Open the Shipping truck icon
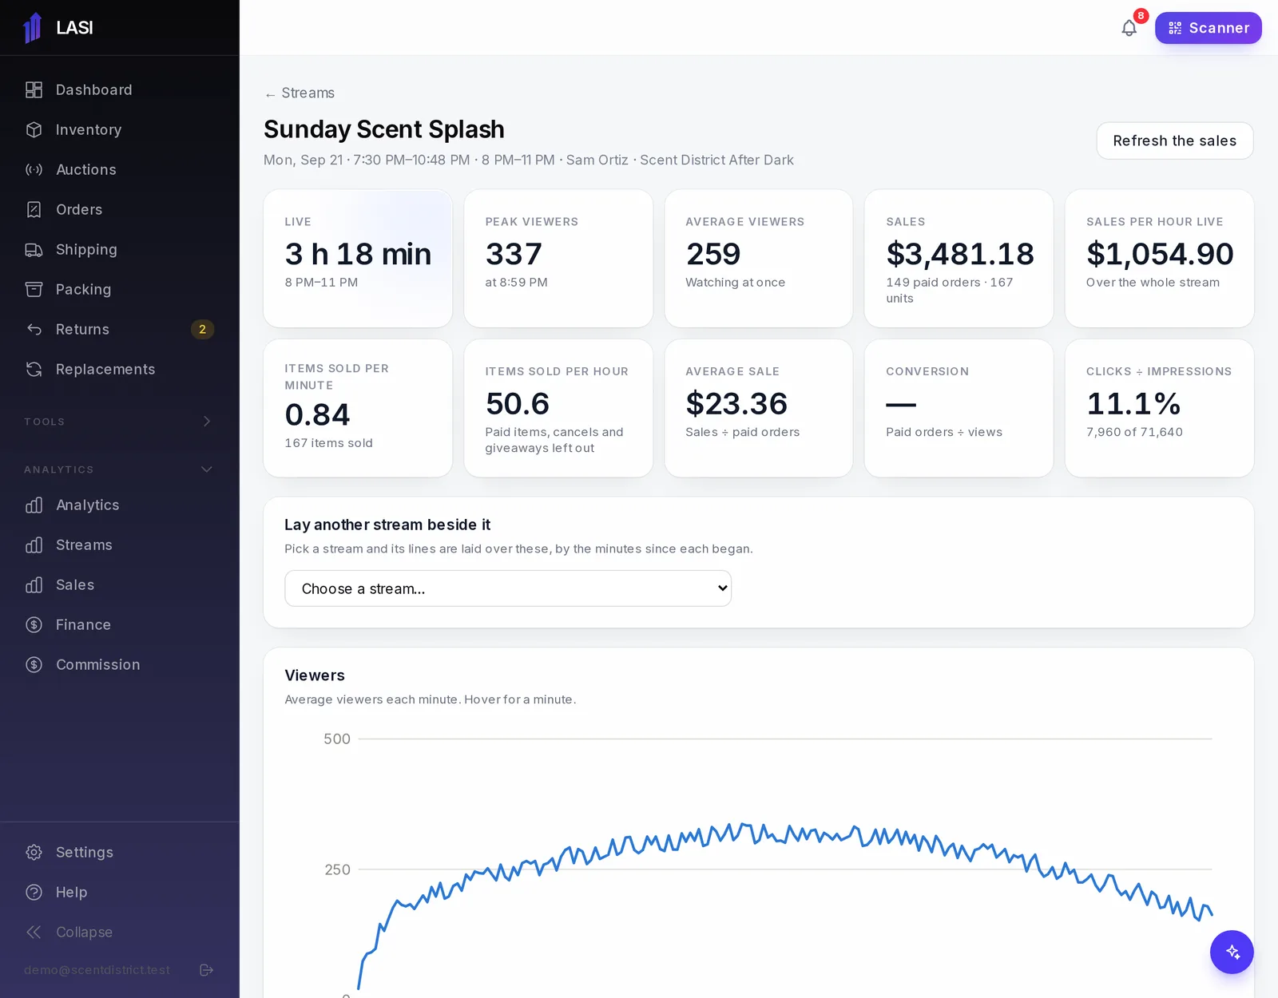 coord(34,250)
